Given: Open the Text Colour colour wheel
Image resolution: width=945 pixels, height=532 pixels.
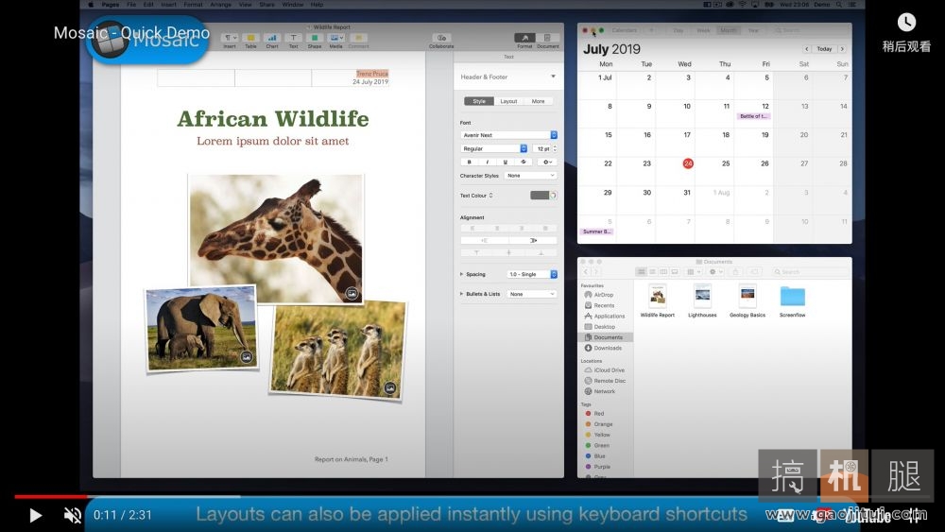Looking at the screenshot, I should pos(553,196).
